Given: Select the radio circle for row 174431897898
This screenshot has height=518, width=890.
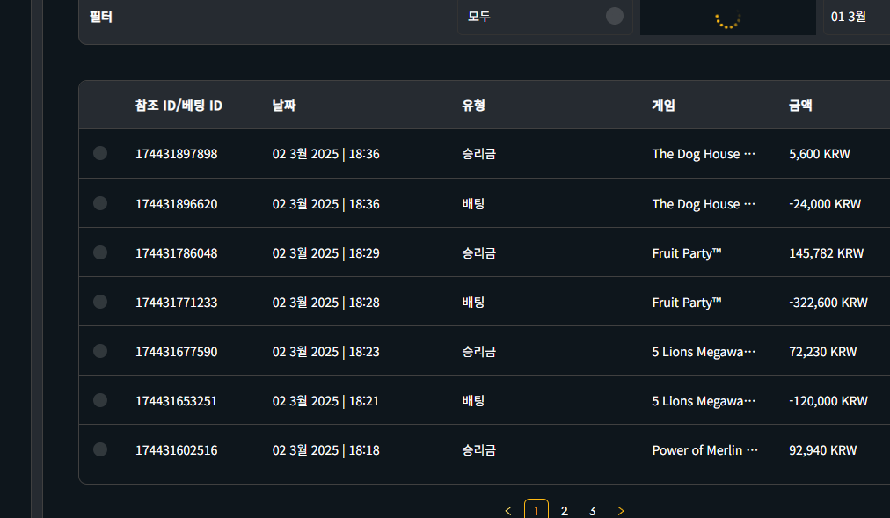Looking at the screenshot, I should pyautogui.click(x=100, y=153).
